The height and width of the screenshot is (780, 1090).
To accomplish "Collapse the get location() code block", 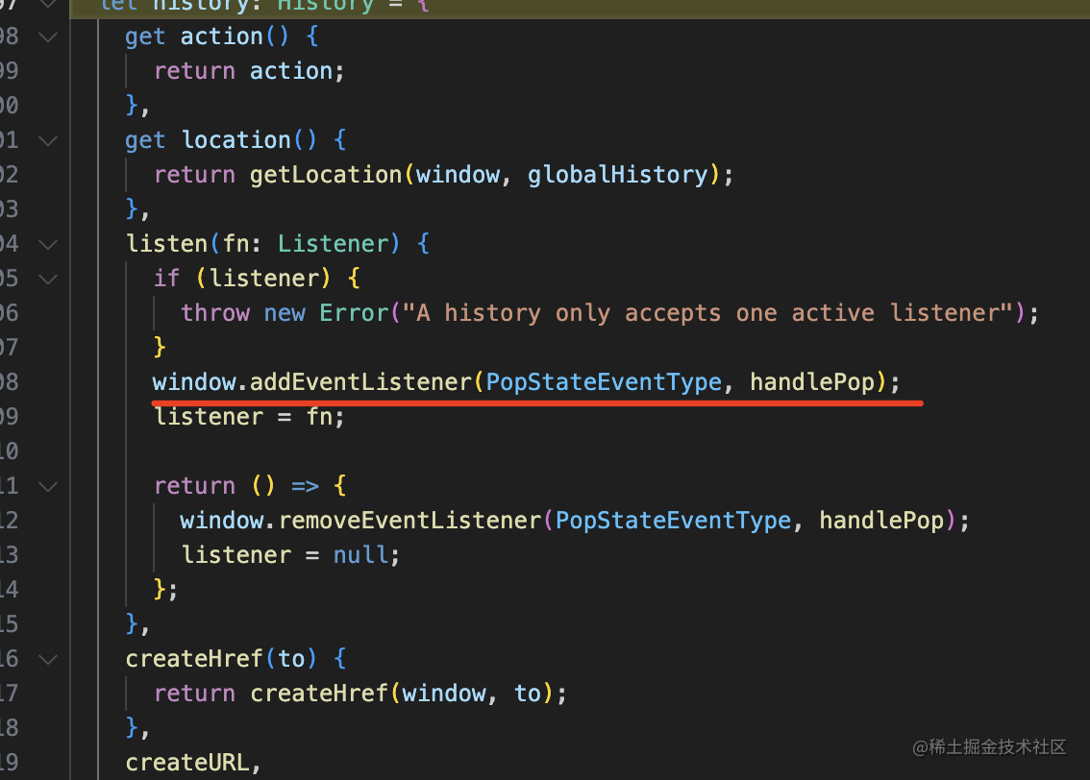I will tap(48, 140).
